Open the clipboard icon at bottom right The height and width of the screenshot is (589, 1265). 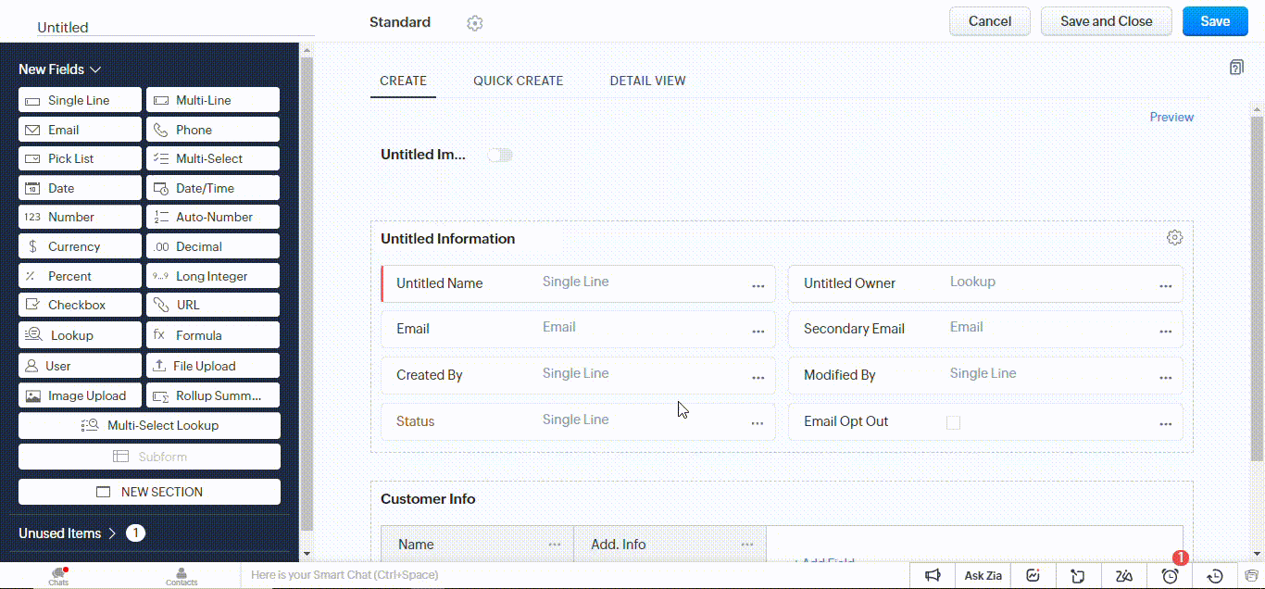pyautogui.click(x=1253, y=575)
